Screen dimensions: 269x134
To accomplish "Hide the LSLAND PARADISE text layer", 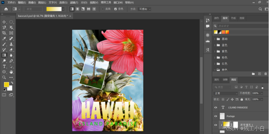I will pos(216,107).
